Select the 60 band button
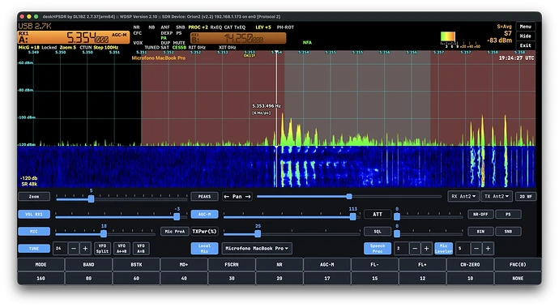 click(x=136, y=278)
